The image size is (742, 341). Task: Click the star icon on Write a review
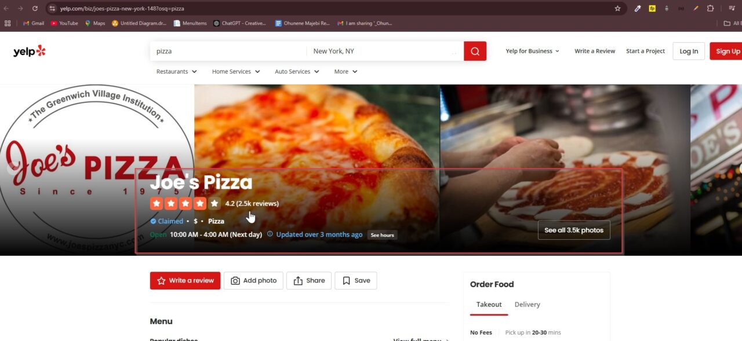click(161, 280)
